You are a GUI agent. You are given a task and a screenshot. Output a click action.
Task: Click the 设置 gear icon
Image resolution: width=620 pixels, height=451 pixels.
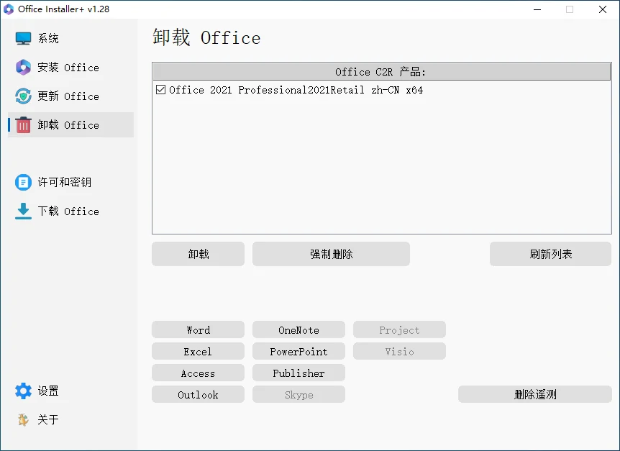click(x=22, y=391)
